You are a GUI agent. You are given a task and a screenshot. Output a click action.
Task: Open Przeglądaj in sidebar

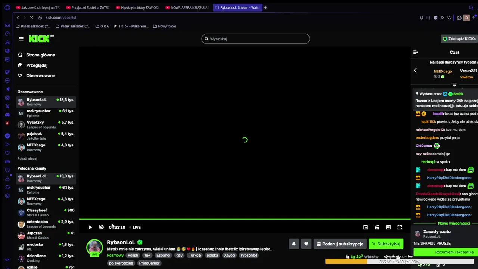point(33,65)
